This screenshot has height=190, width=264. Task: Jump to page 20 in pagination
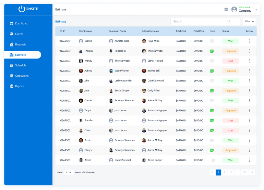tap(245, 173)
